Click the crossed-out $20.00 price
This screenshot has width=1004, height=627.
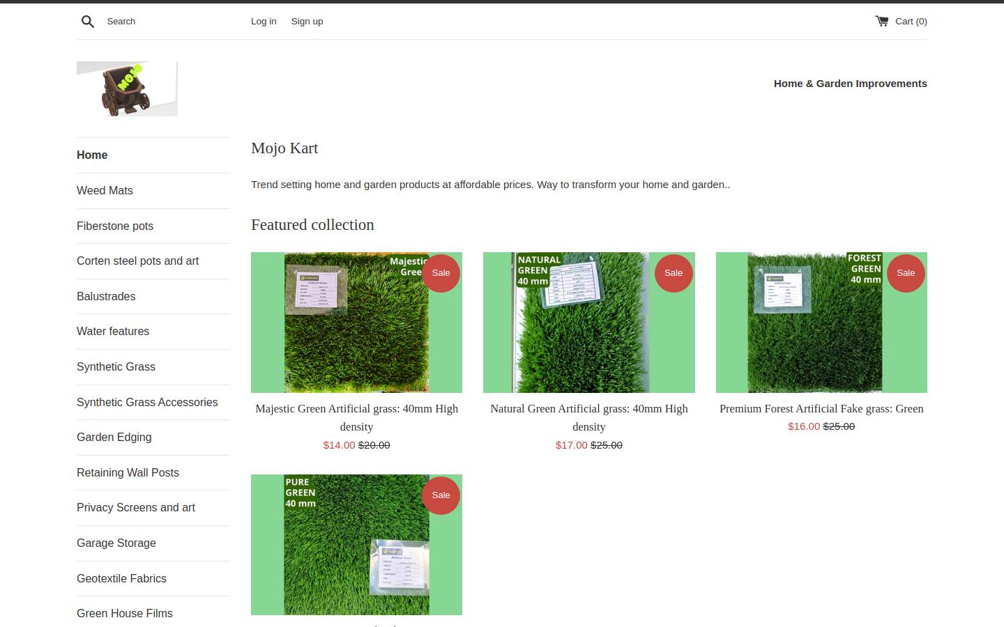pyautogui.click(x=374, y=444)
